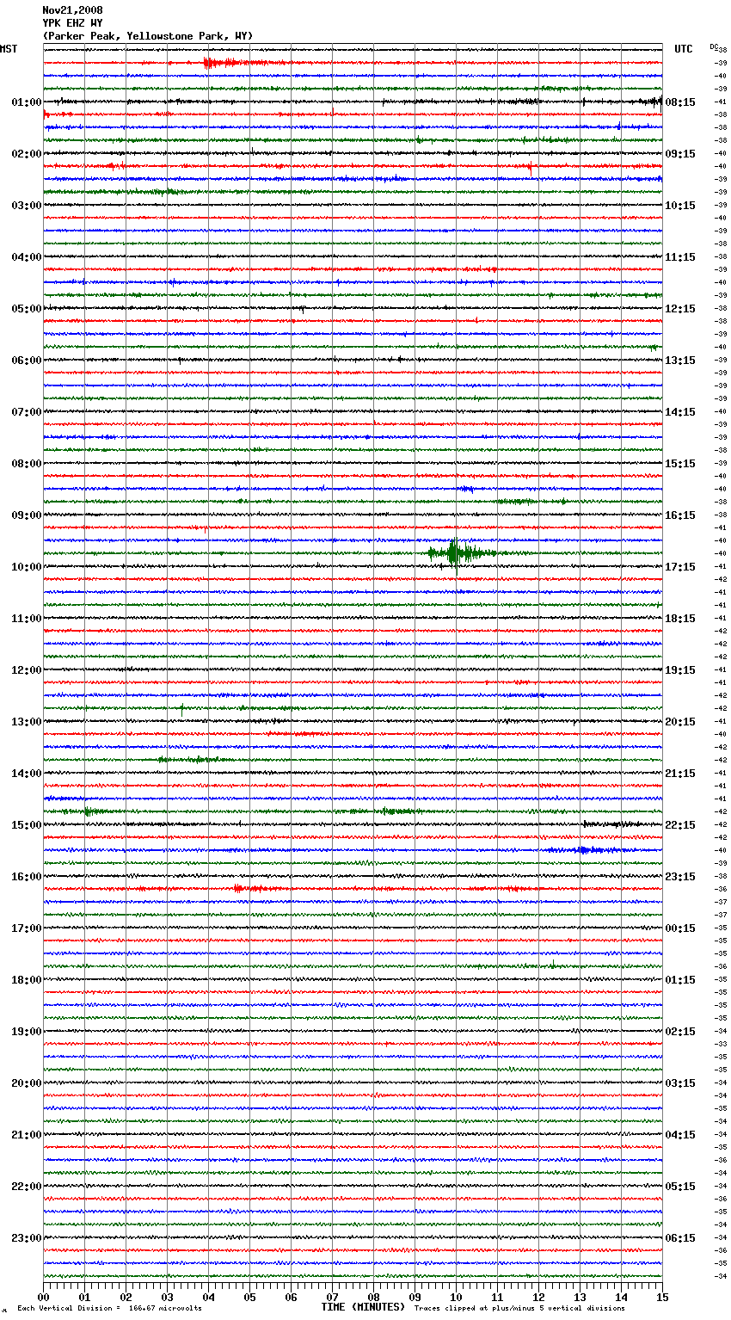Click the MST time zone header
The width and height of the screenshot is (731, 1320).
coord(9,49)
